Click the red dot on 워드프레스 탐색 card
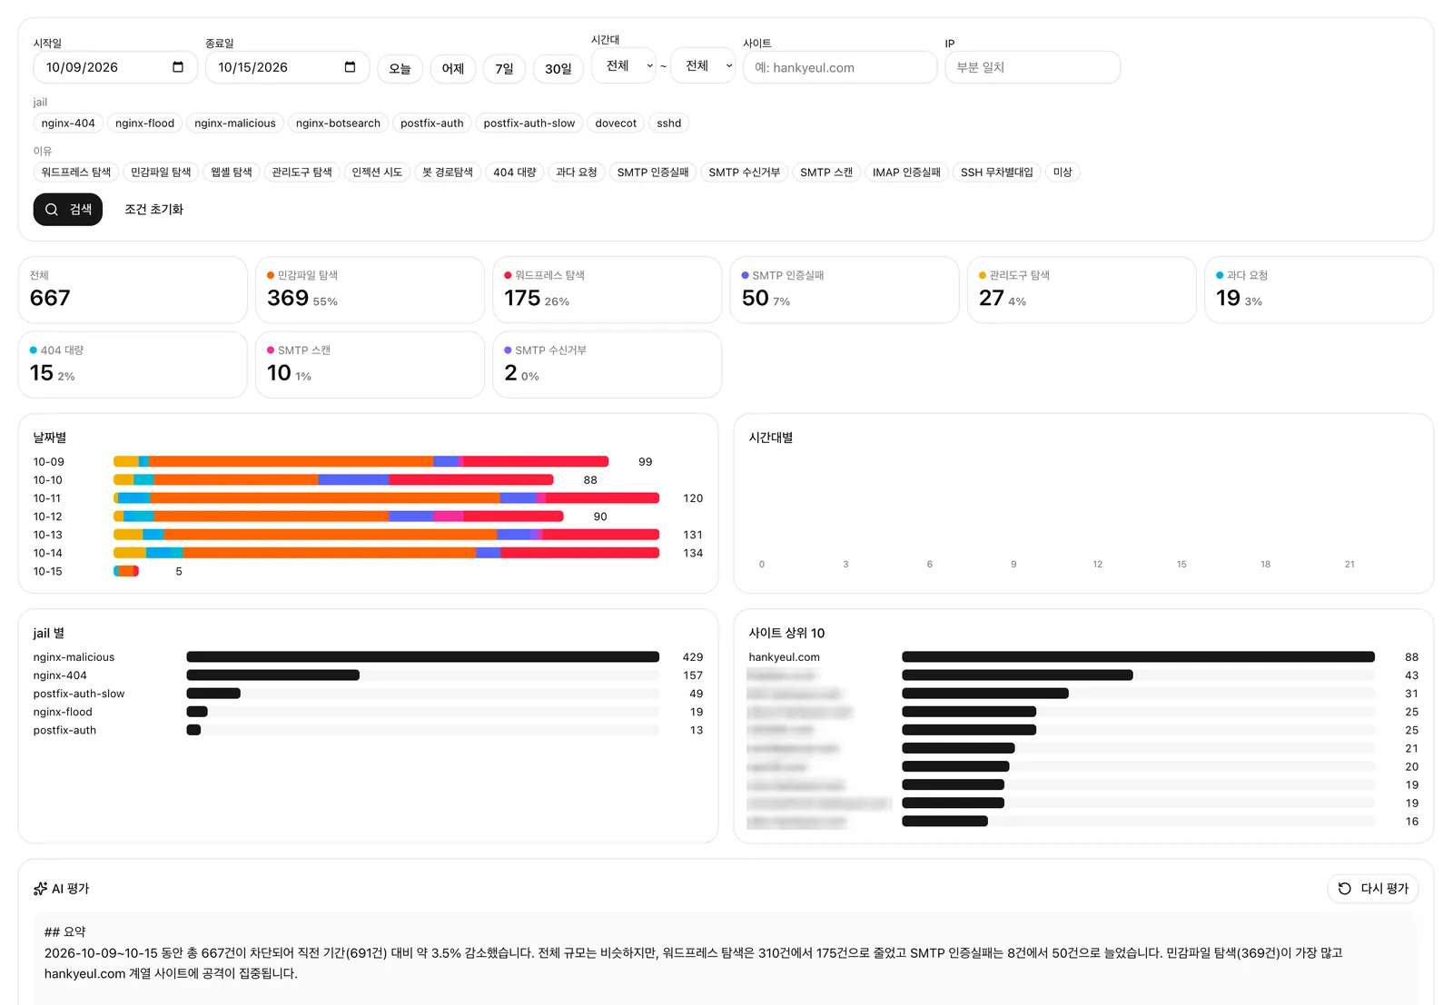 click(508, 275)
